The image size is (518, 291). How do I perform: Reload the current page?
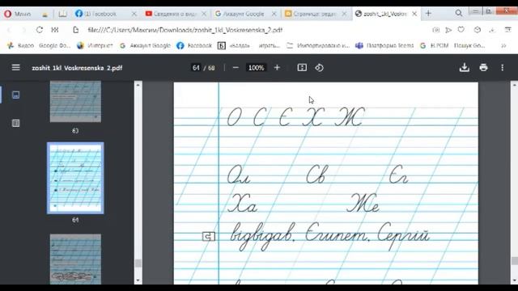point(40,30)
